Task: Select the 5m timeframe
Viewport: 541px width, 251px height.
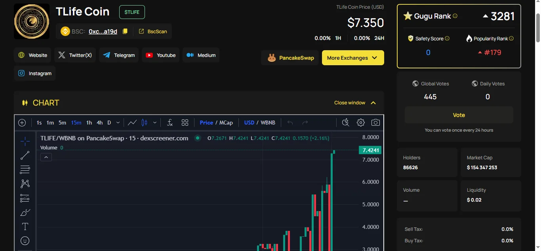Action: pos(62,123)
